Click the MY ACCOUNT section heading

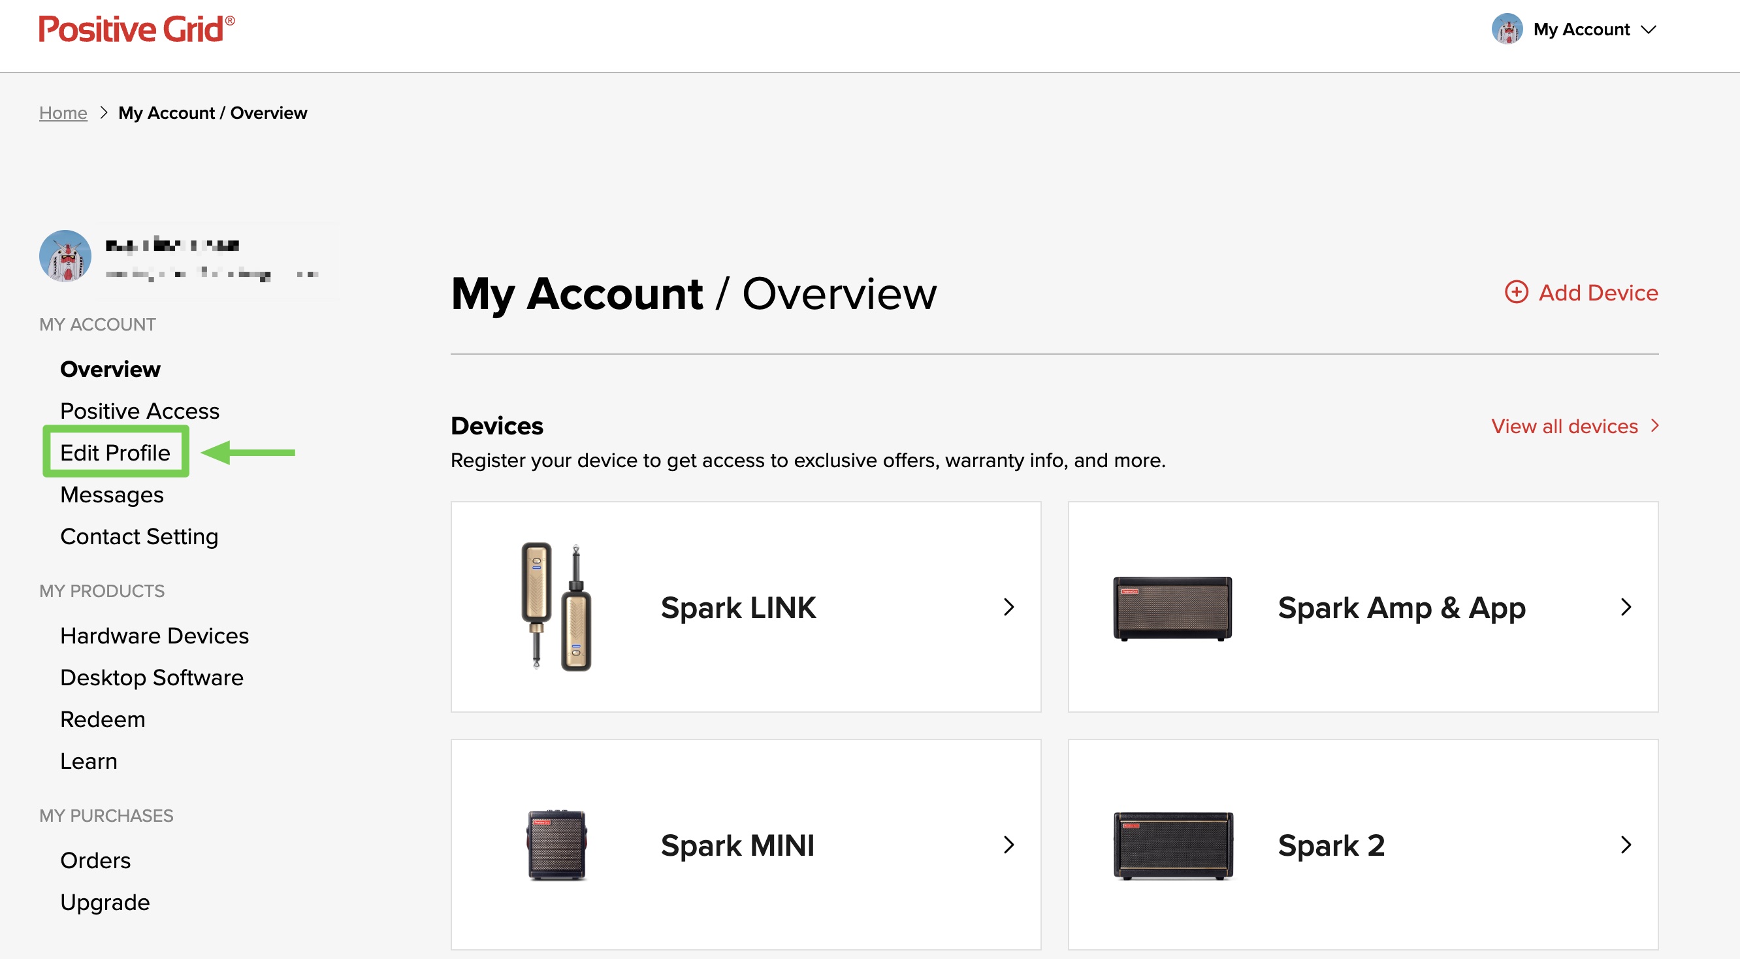pyautogui.click(x=97, y=325)
